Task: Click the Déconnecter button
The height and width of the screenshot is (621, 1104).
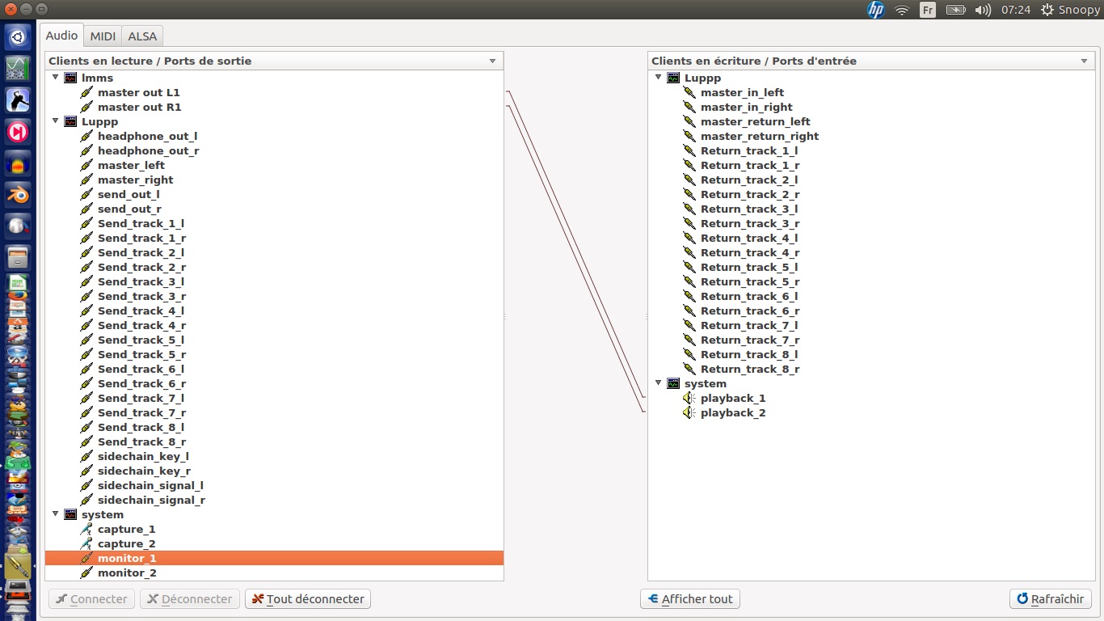Action: point(190,599)
